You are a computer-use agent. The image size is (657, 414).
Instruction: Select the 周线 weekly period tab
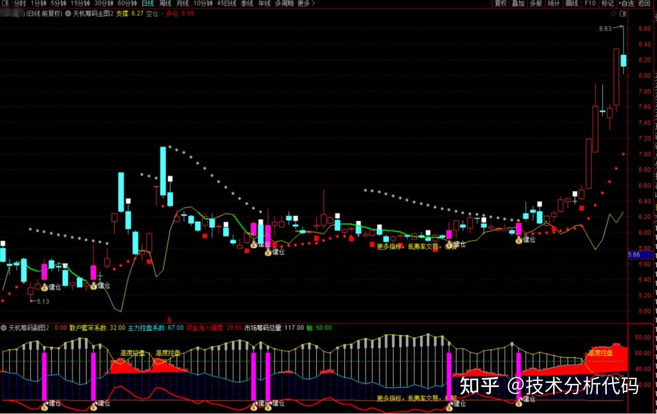pyautogui.click(x=165, y=3)
